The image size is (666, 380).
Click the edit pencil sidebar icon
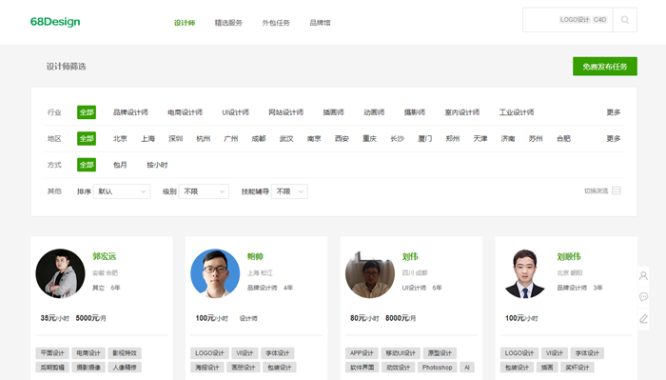(643, 318)
